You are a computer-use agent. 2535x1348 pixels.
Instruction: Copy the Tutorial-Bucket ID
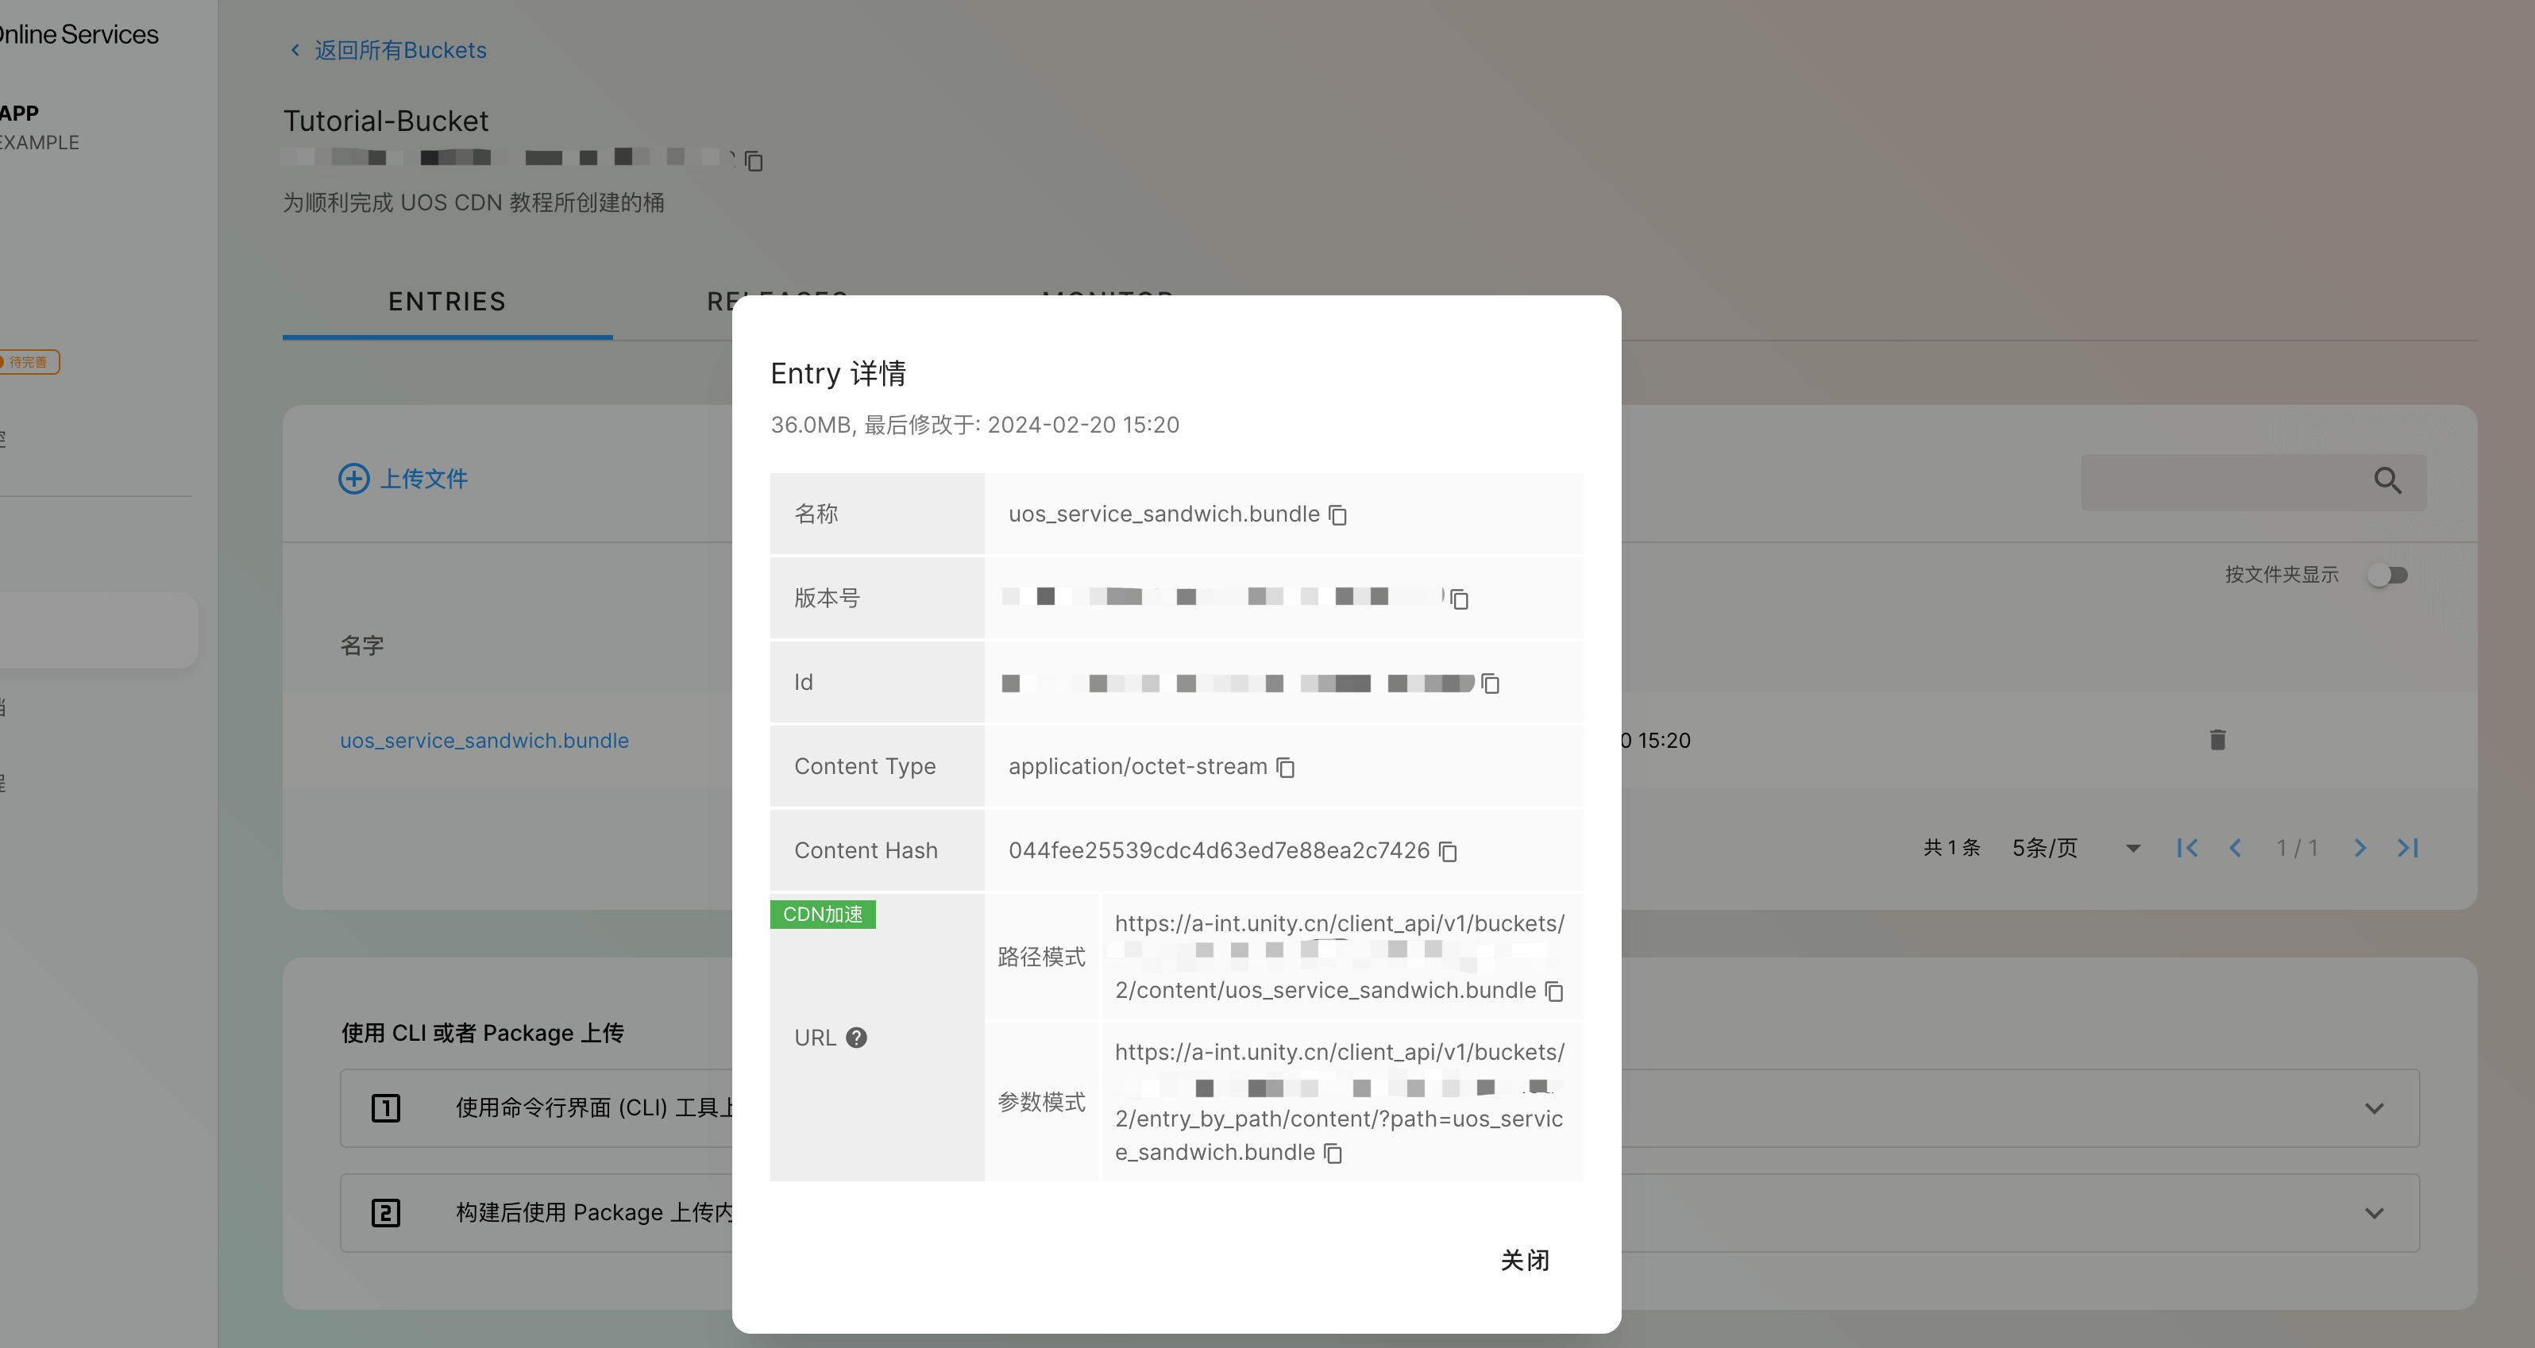tap(754, 160)
